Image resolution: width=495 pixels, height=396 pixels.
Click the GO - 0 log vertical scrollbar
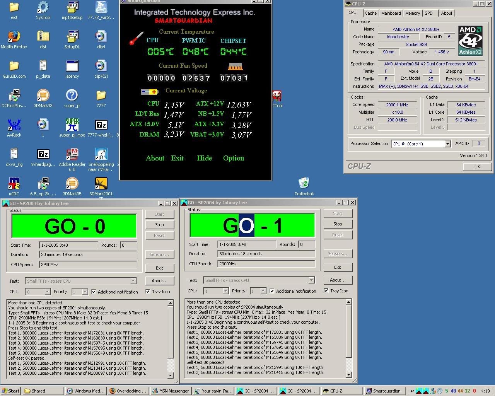click(x=171, y=339)
